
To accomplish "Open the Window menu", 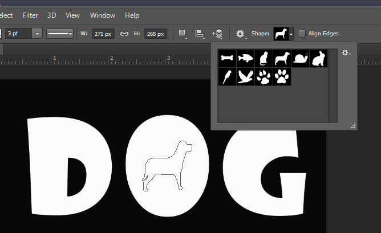I will coord(103,15).
